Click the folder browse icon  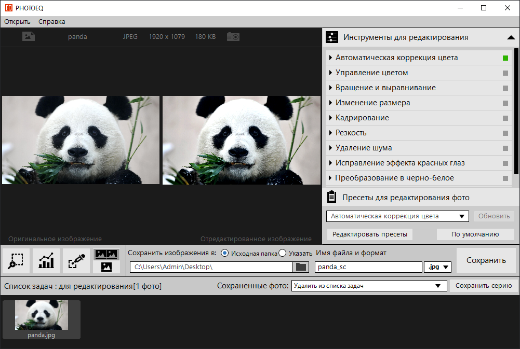[300, 267]
